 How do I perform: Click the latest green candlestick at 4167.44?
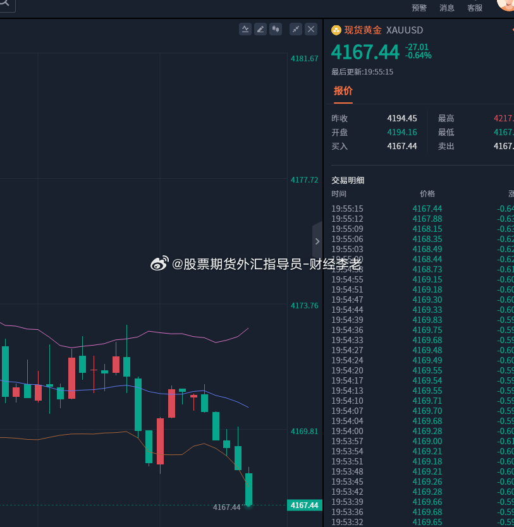point(248,489)
